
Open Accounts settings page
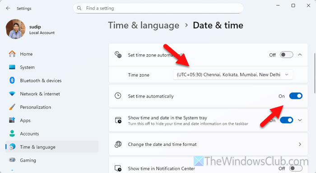tap(52, 134)
